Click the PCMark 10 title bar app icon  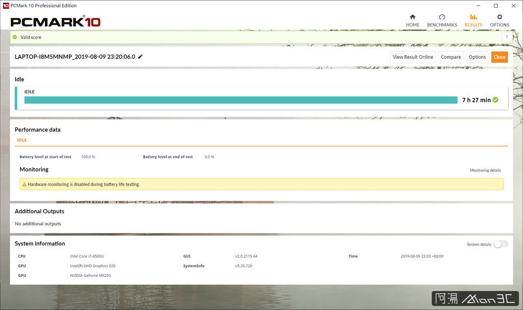[6, 6]
